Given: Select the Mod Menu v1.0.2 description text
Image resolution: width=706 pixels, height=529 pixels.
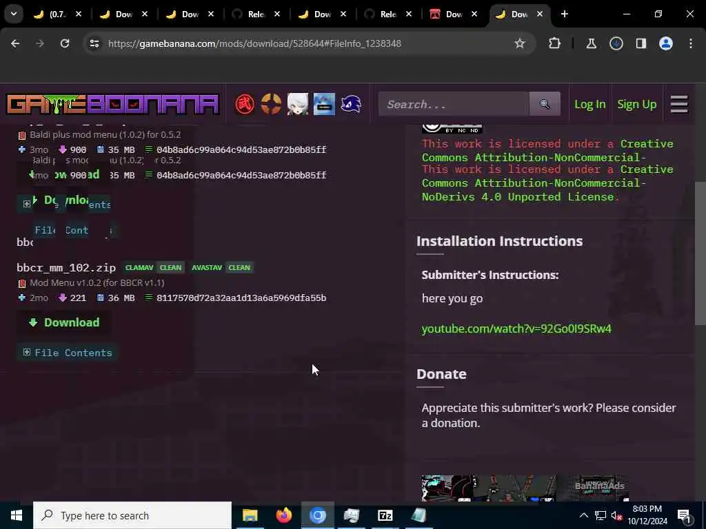Looking at the screenshot, I should point(97,283).
